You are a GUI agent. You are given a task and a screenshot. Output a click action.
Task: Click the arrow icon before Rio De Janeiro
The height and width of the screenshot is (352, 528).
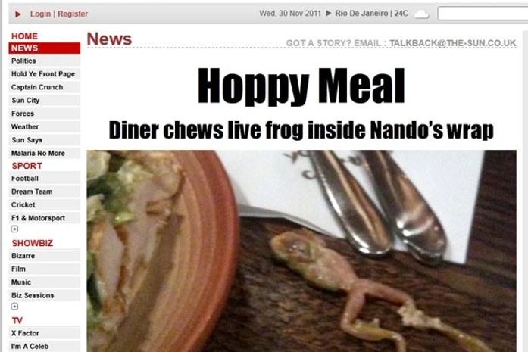pos(329,14)
